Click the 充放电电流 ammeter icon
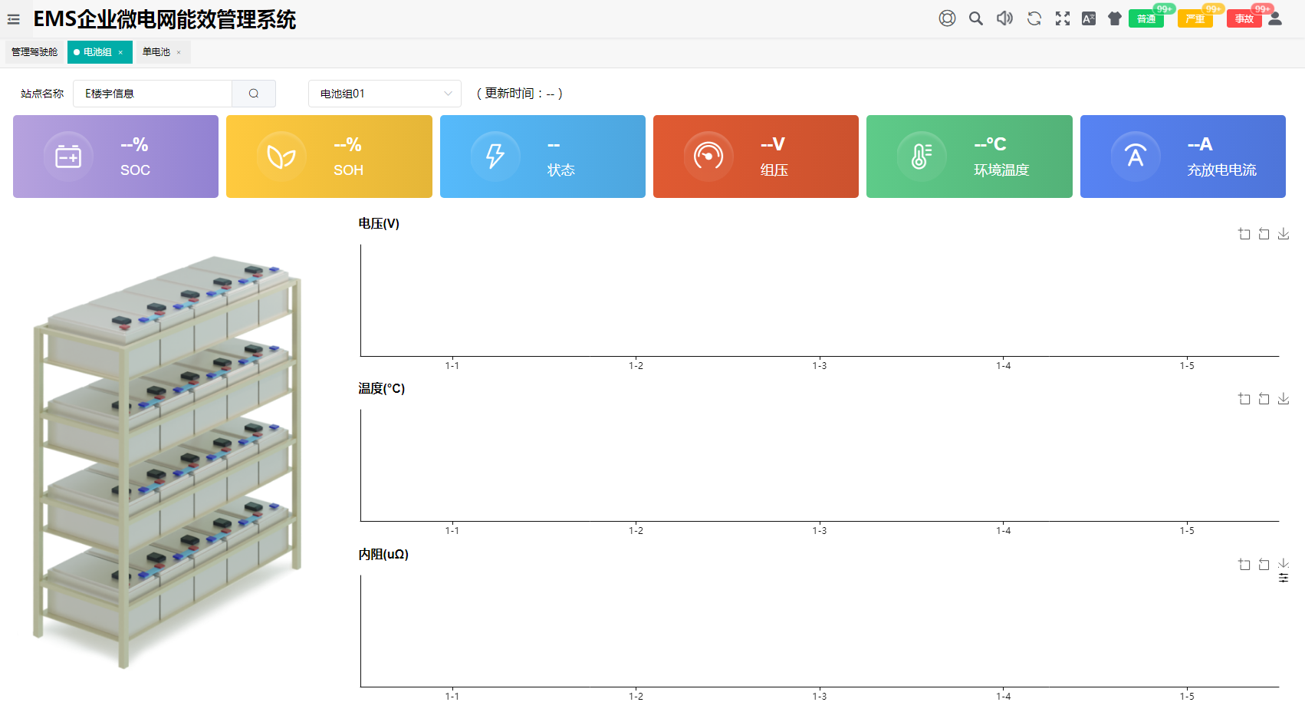 tap(1136, 157)
